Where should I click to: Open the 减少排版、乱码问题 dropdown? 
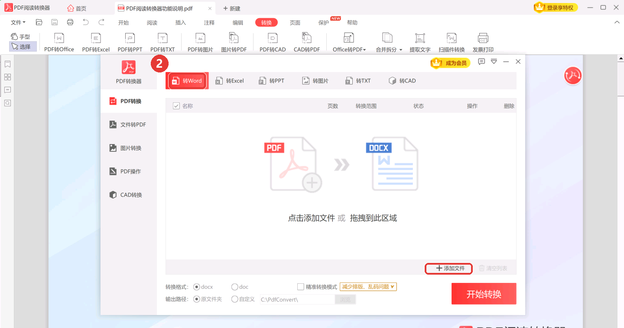tap(368, 287)
